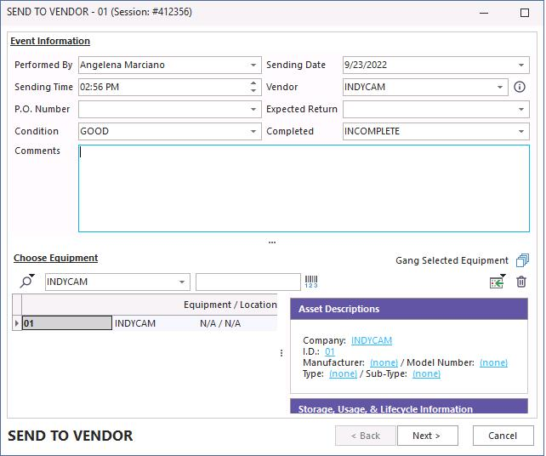Click the horizontal ellipsis below Comments
Screen dimensions: 546x456
pyautogui.click(x=272, y=242)
